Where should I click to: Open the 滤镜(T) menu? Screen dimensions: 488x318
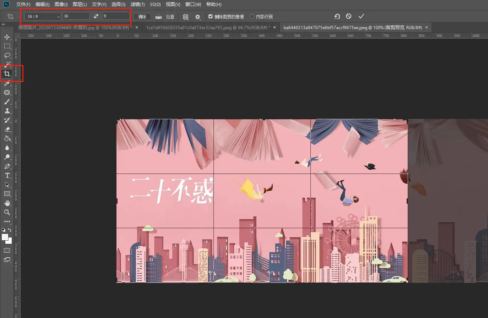pyautogui.click(x=137, y=4)
